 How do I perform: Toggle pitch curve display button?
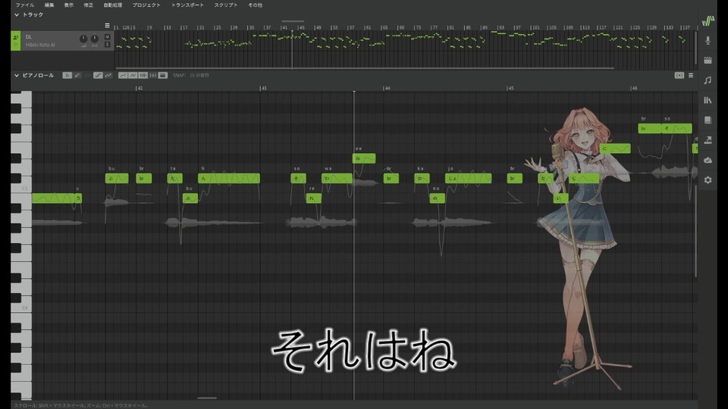[x=123, y=75]
